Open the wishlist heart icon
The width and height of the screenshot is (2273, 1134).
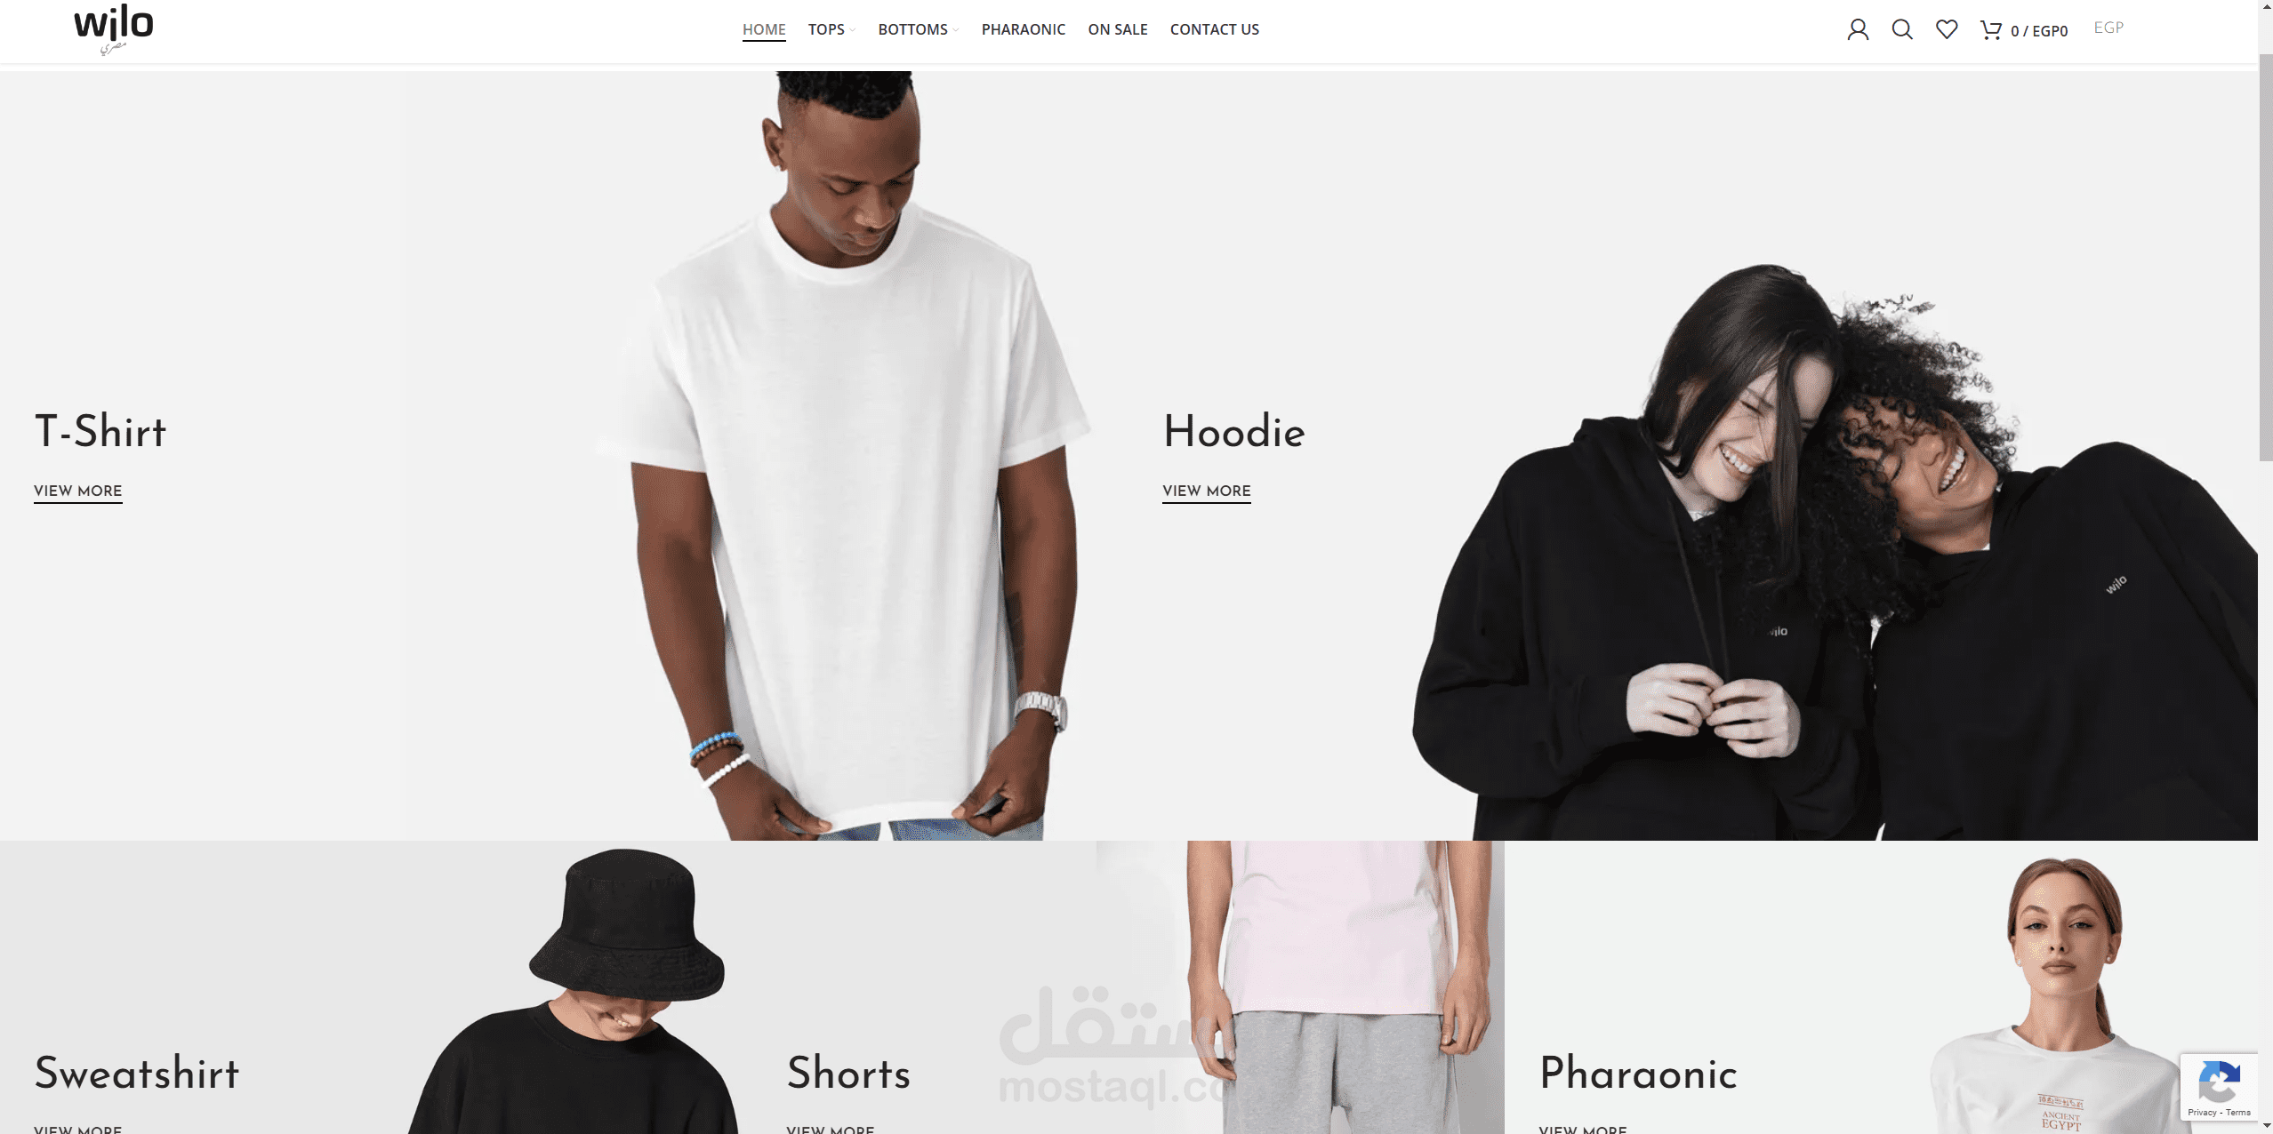pyautogui.click(x=1947, y=30)
